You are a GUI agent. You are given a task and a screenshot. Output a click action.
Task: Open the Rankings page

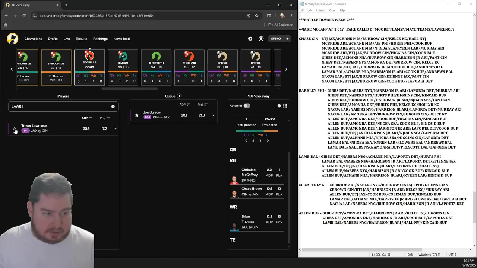click(100, 39)
